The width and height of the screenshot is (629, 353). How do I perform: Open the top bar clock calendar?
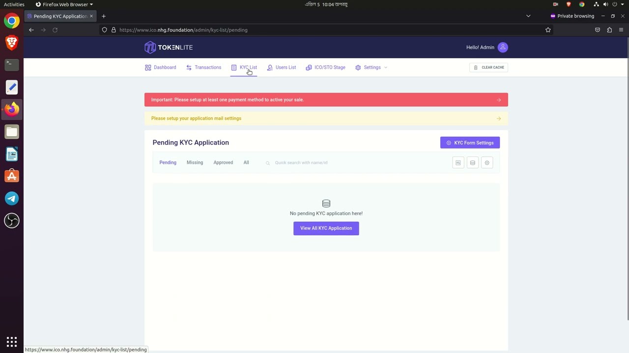(x=326, y=4)
